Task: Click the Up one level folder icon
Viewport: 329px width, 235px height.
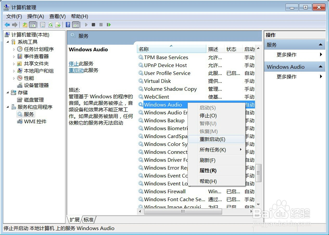Action: coord(25,25)
